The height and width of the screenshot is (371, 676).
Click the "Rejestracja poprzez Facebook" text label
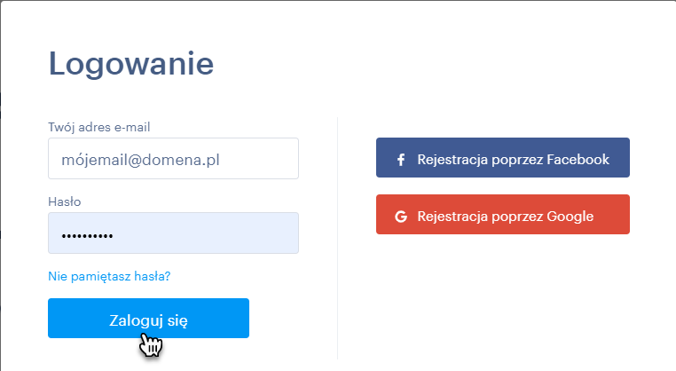[513, 160]
